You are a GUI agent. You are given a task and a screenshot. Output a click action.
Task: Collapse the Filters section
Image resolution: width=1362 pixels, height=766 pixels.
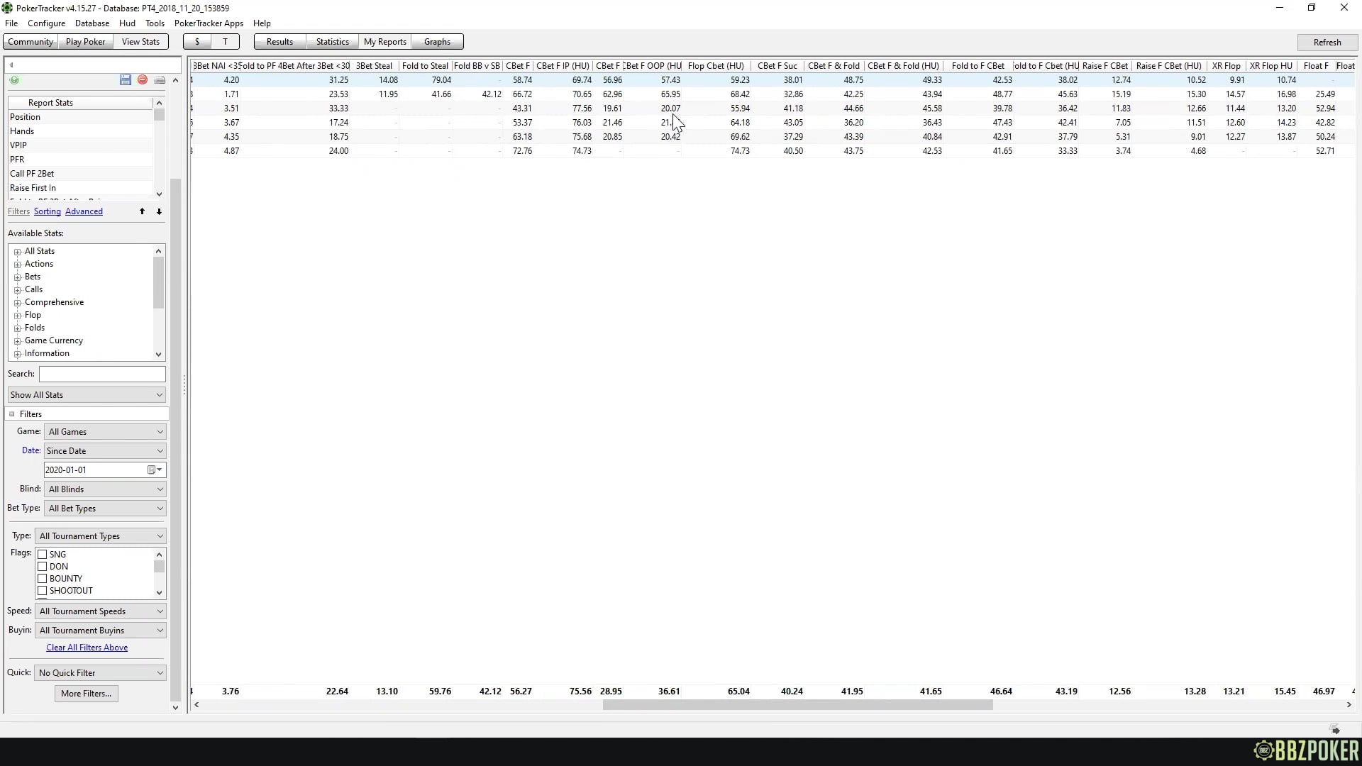(x=12, y=413)
